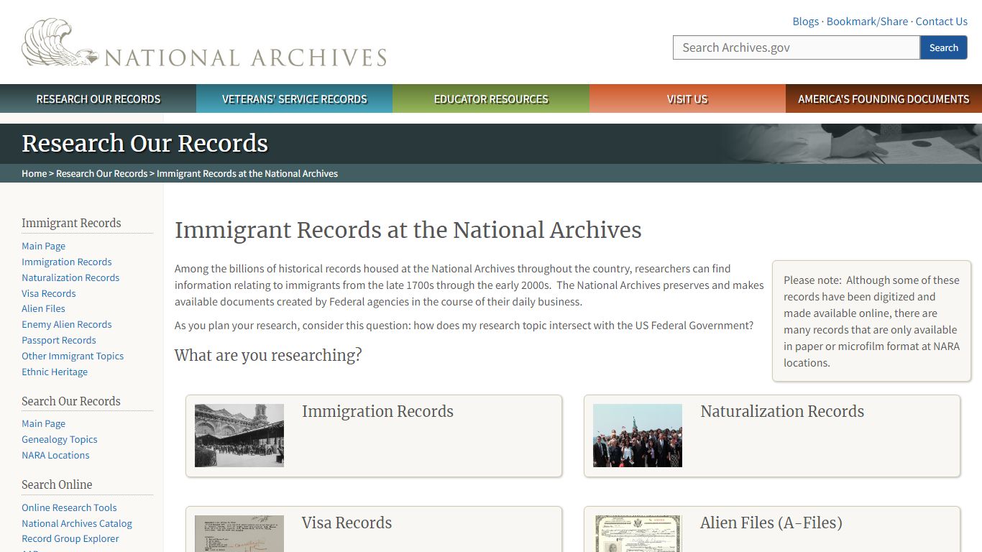
Task: Open the Educator Resources menu
Action: 491,99
